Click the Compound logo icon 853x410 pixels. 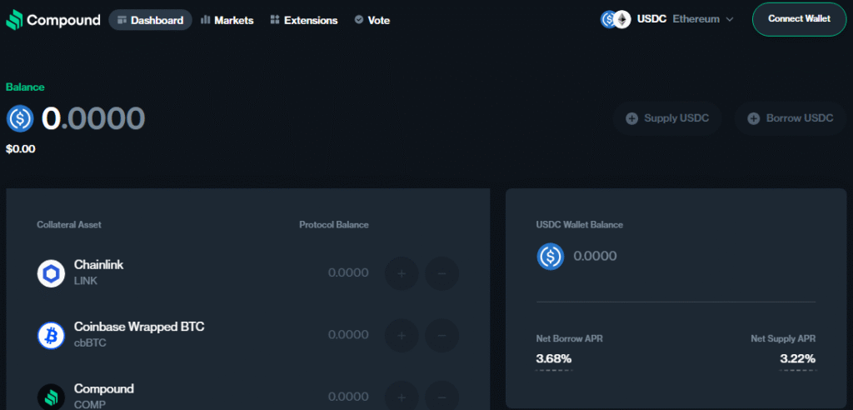coord(14,20)
